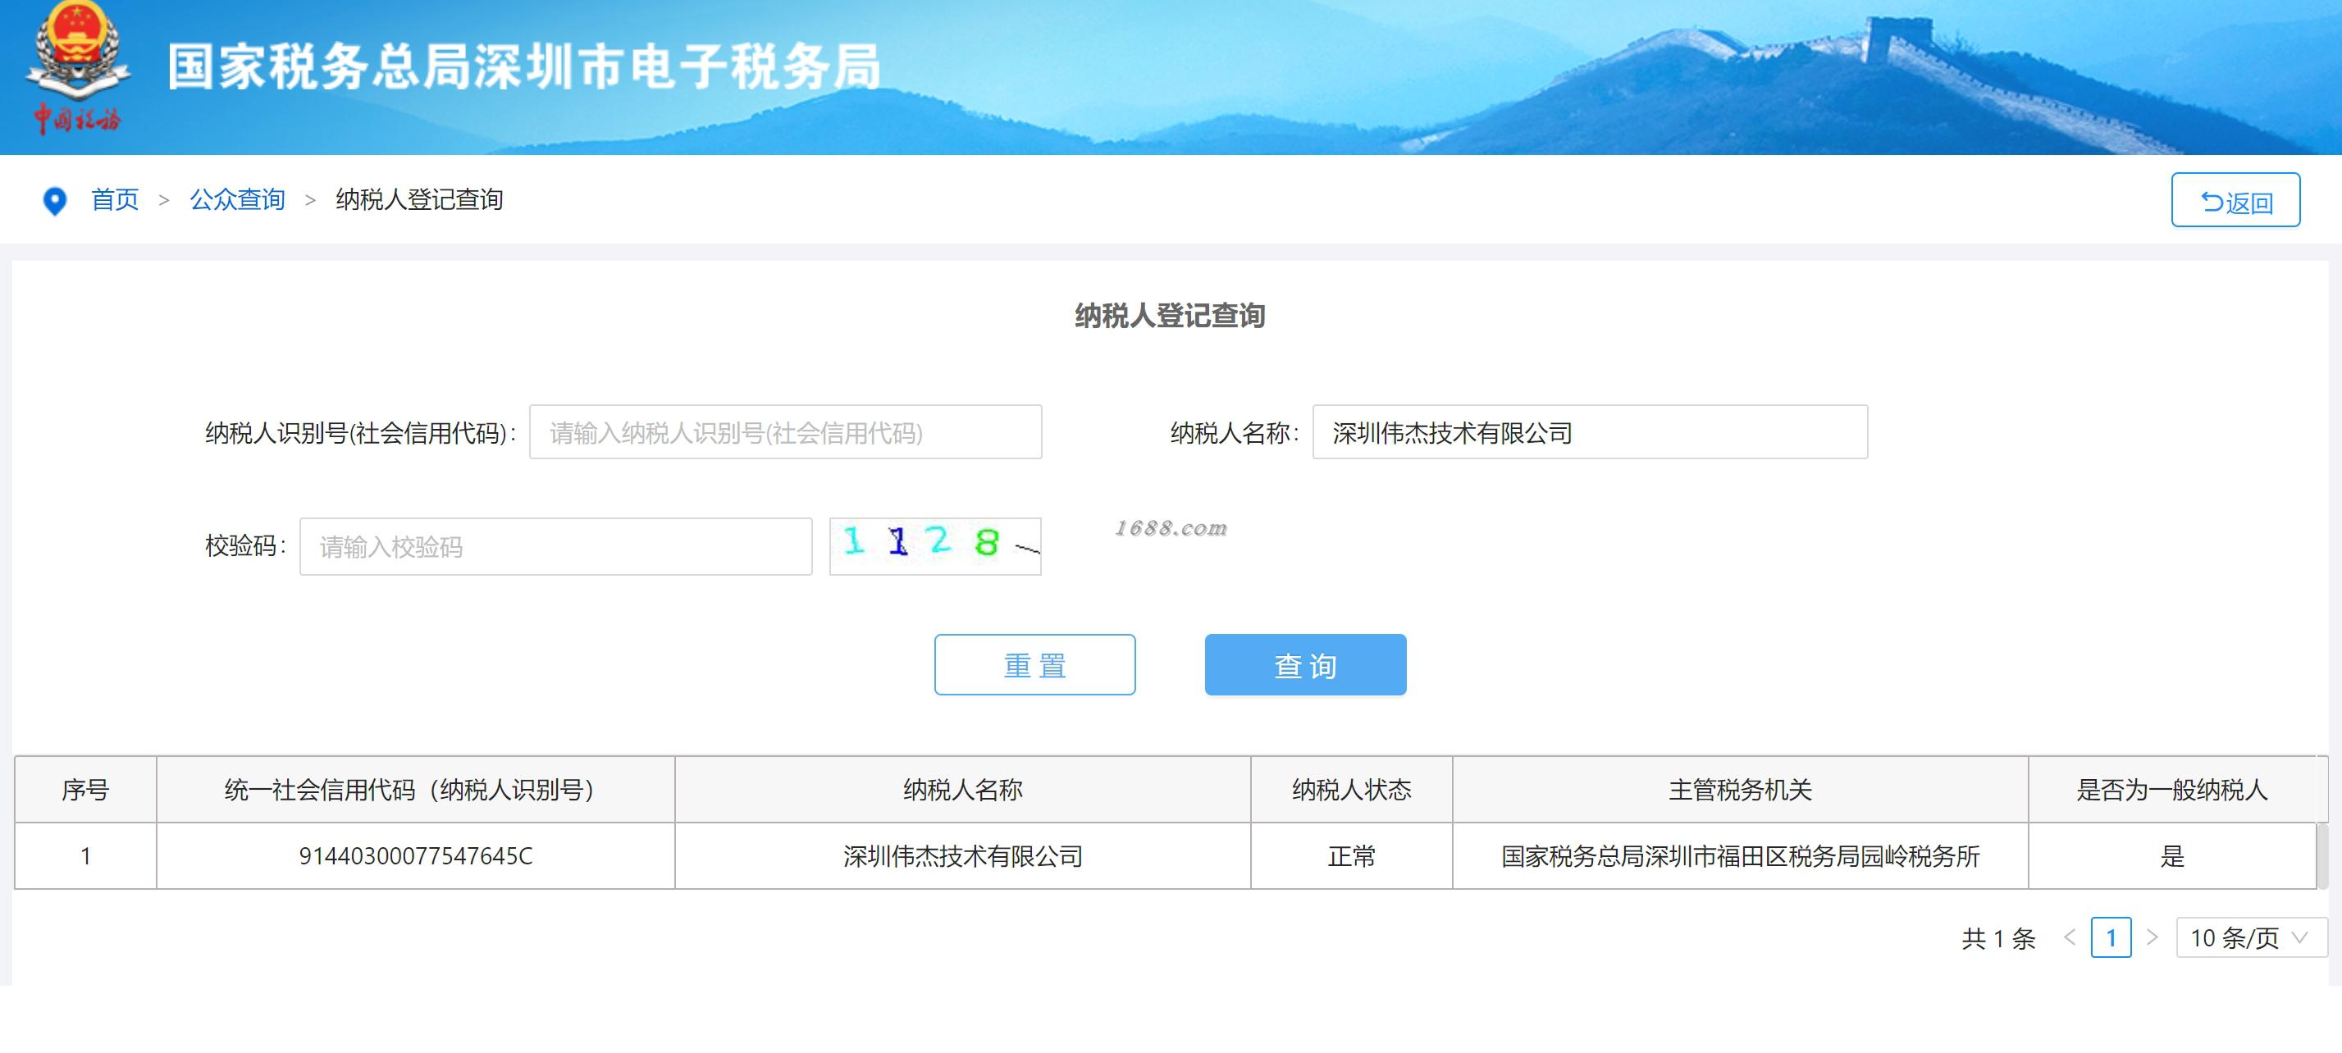Refresh the captcha image 1128
Screen dimensions: 2342x1053
click(x=935, y=546)
